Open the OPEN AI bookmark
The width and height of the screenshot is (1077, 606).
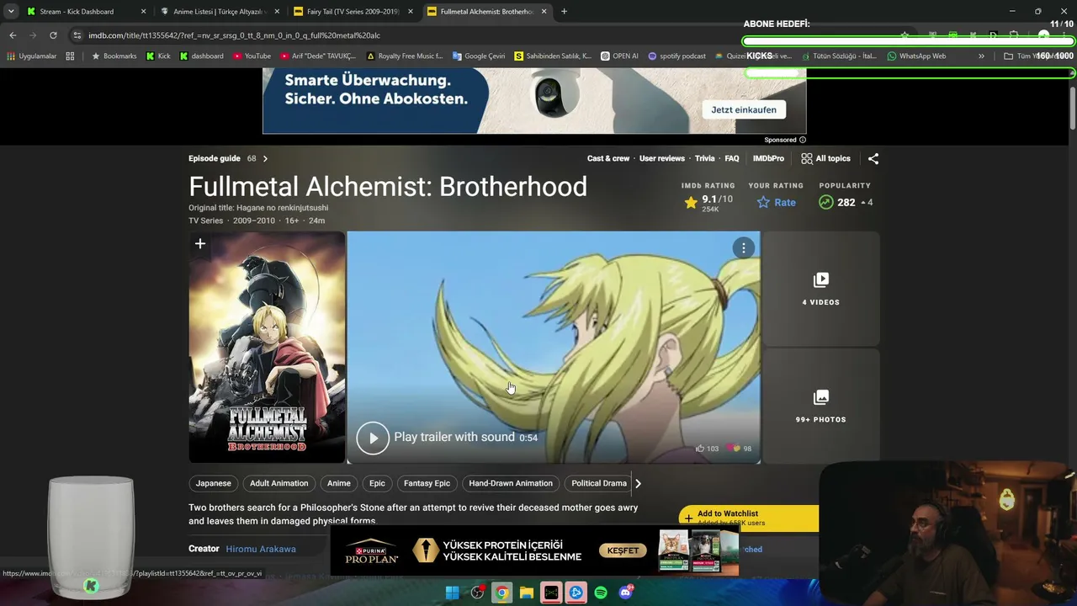point(619,56)
